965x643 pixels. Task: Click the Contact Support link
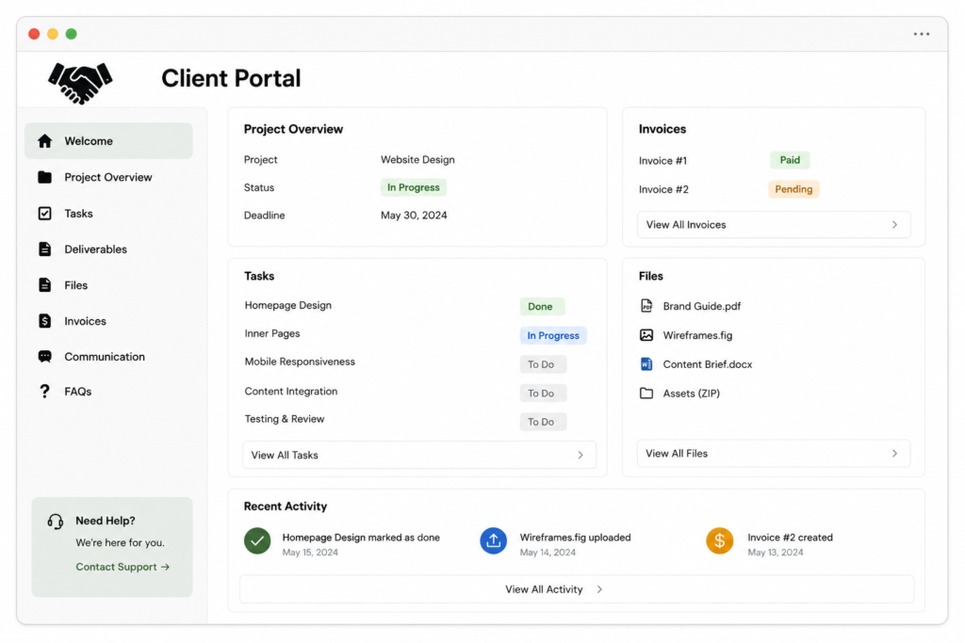pyautogui.click(x=123, y=567)
